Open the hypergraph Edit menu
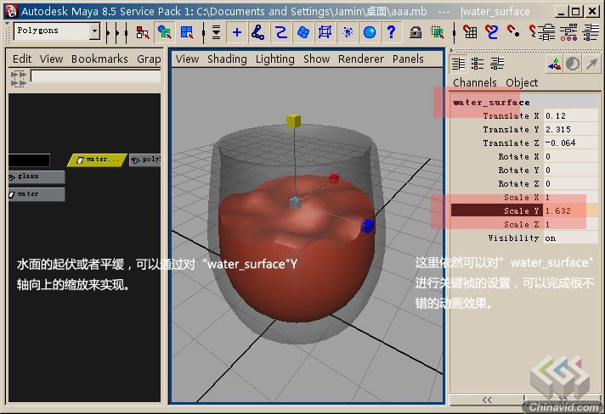 (22, 59)
